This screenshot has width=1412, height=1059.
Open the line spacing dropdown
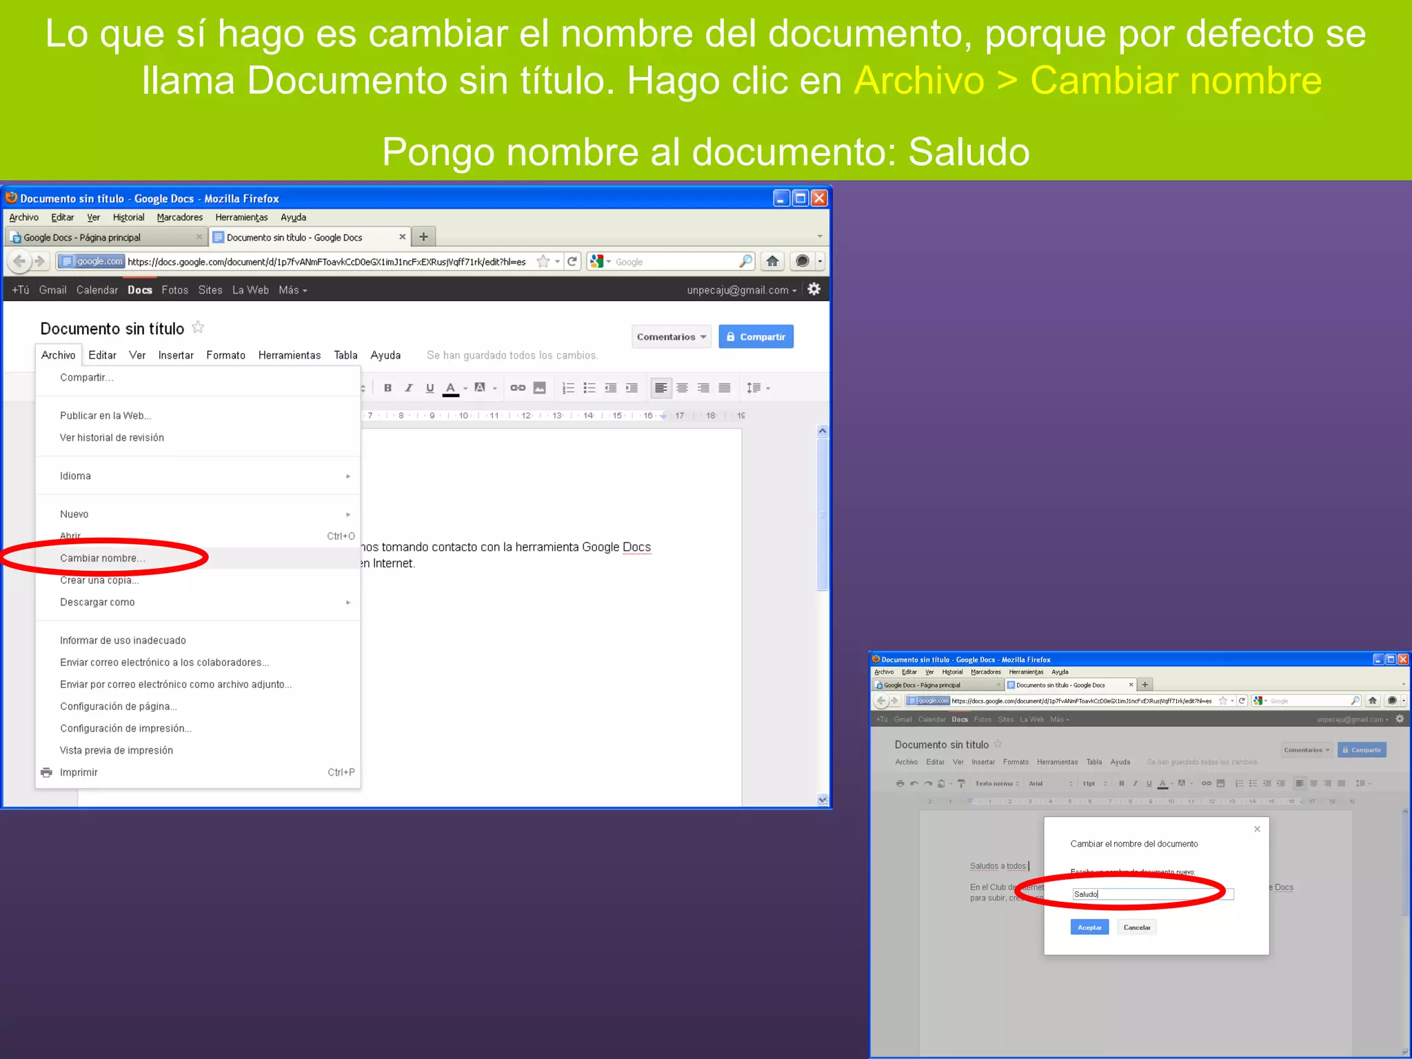[758, 388]
